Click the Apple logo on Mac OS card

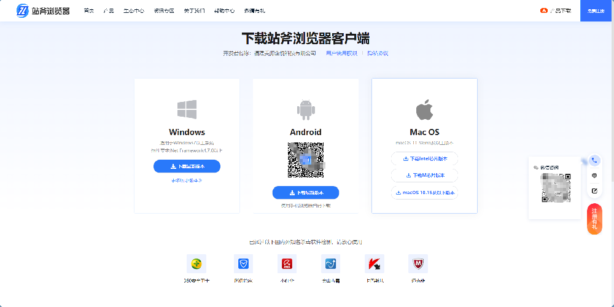424,110
